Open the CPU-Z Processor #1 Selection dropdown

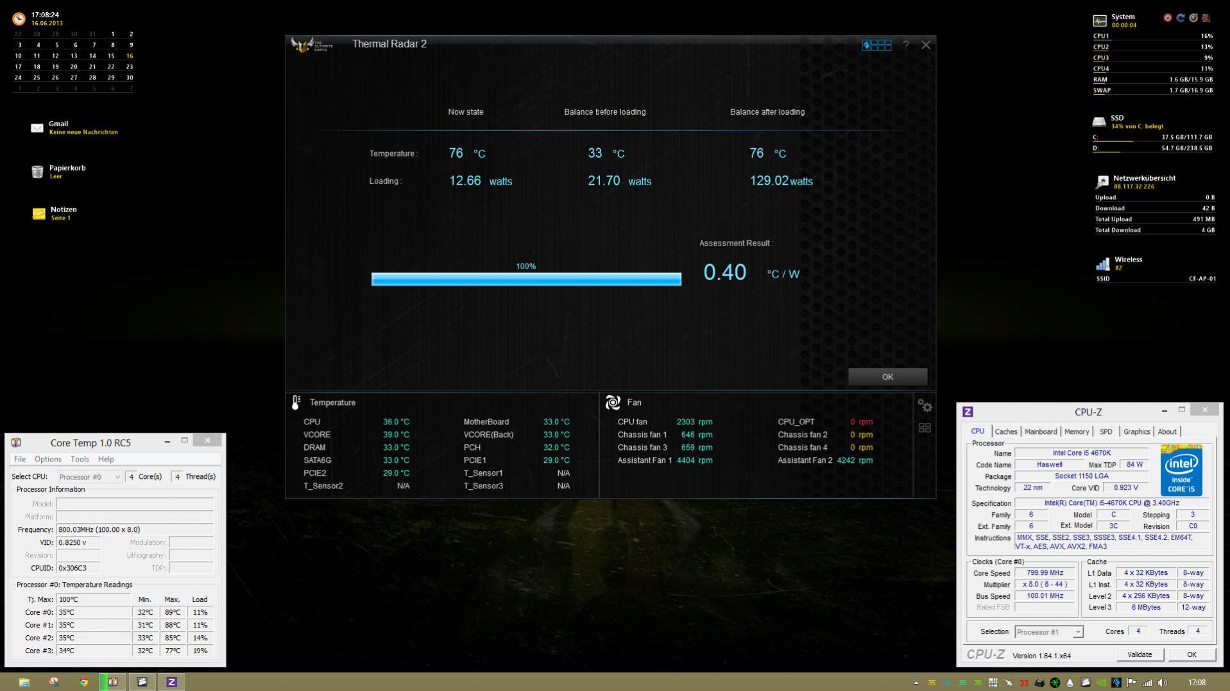[x=1048, y=632]
